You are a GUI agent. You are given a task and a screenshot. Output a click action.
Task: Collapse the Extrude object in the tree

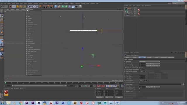[x=126, y=12]
